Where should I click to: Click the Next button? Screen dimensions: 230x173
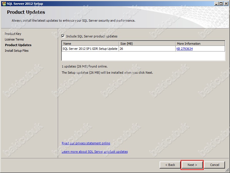192,165
